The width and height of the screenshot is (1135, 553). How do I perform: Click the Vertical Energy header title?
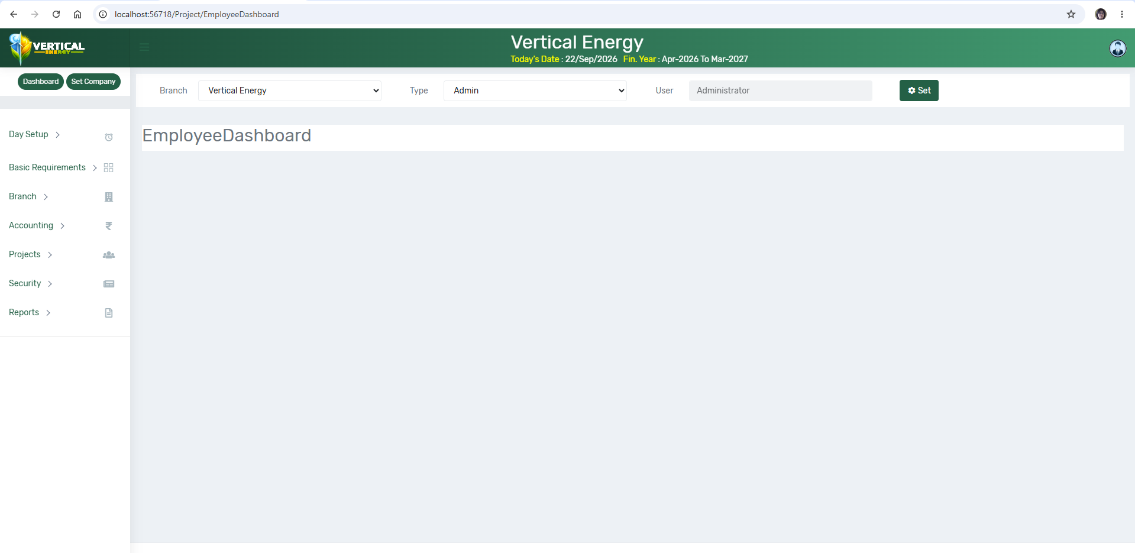[x=577, y=42]
